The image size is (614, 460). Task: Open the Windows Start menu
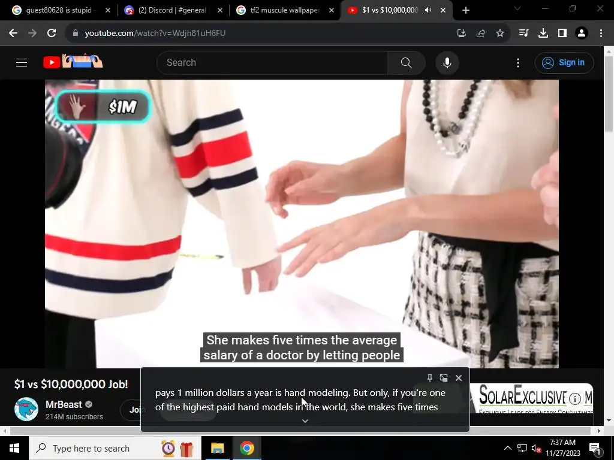tap(14, 448)
